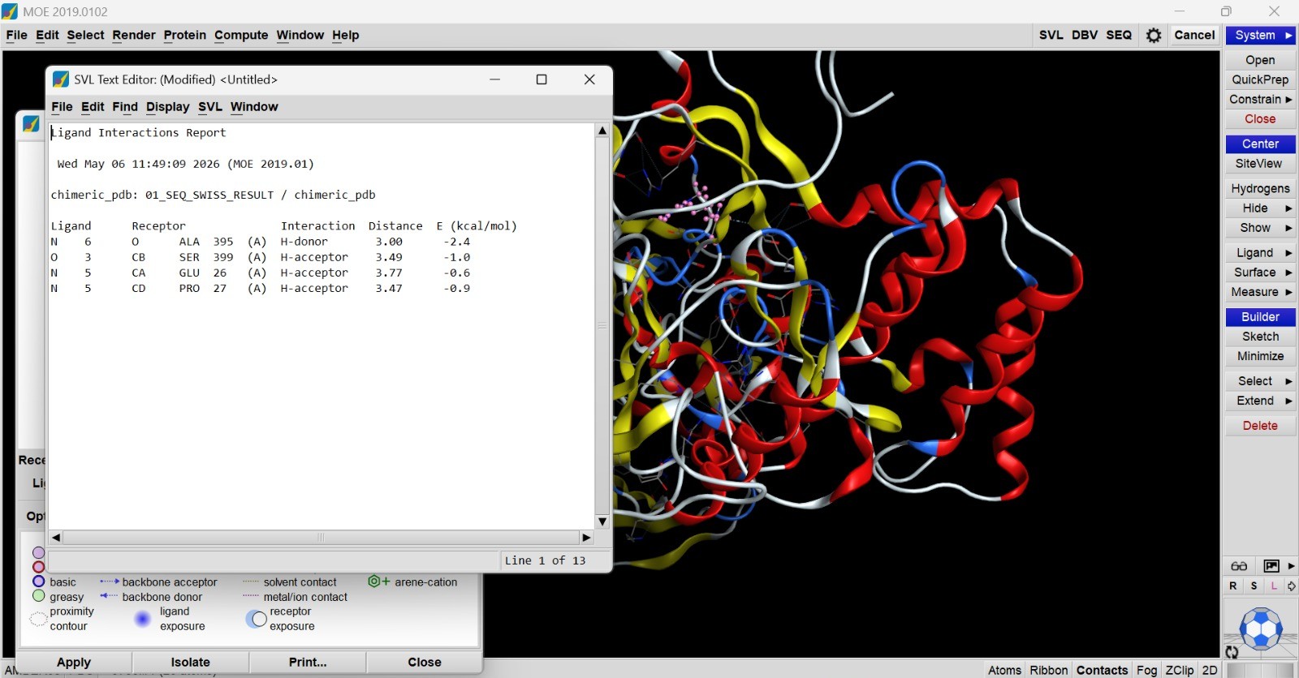Click the Minimize button in right panel

1261,355
